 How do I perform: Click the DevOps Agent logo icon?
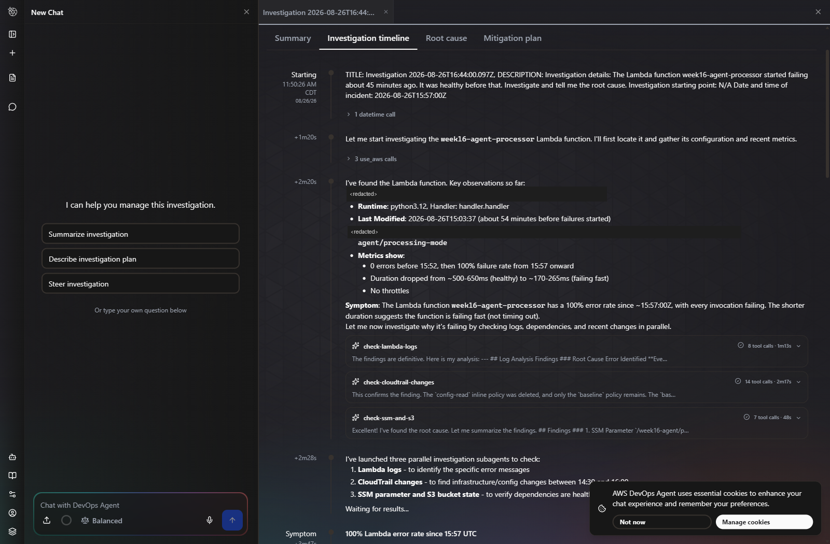tap(12, 11)
